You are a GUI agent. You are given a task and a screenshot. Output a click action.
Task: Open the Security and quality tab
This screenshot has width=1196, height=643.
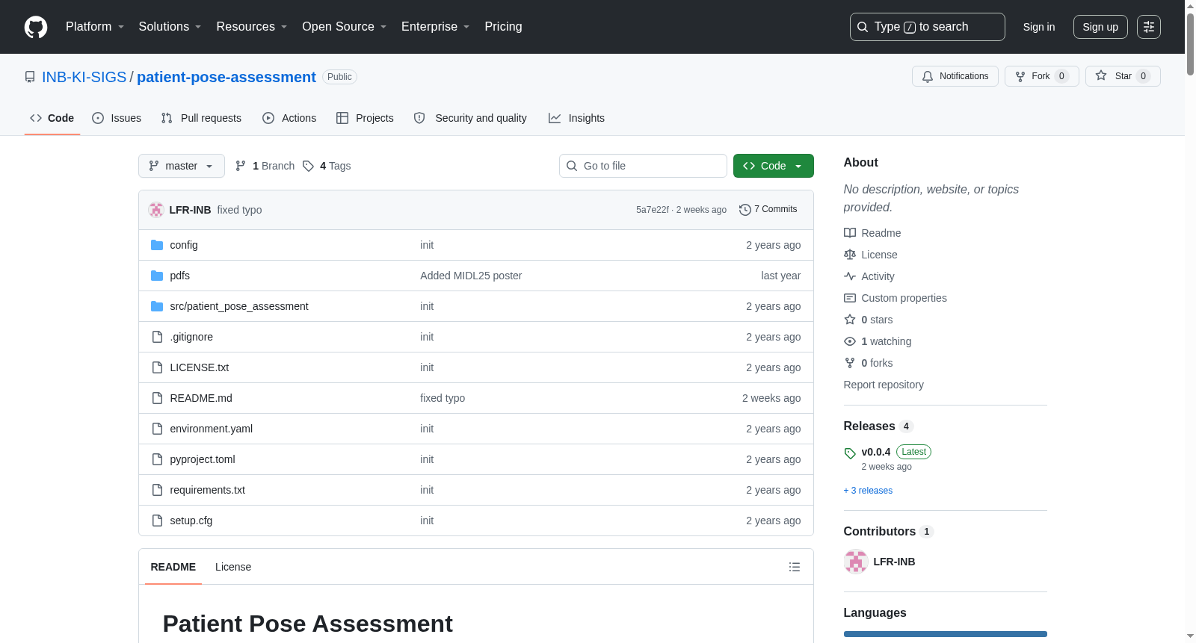(470, 118)
